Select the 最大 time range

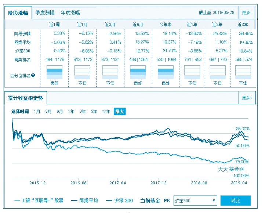click(x=119, y=111)
